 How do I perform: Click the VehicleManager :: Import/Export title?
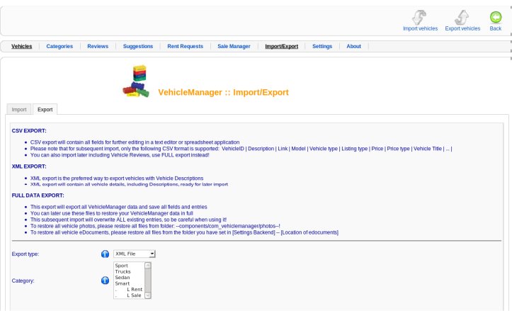tap(223, 93)
